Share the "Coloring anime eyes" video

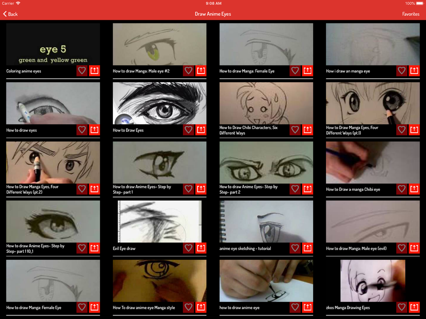click(94, 71)
